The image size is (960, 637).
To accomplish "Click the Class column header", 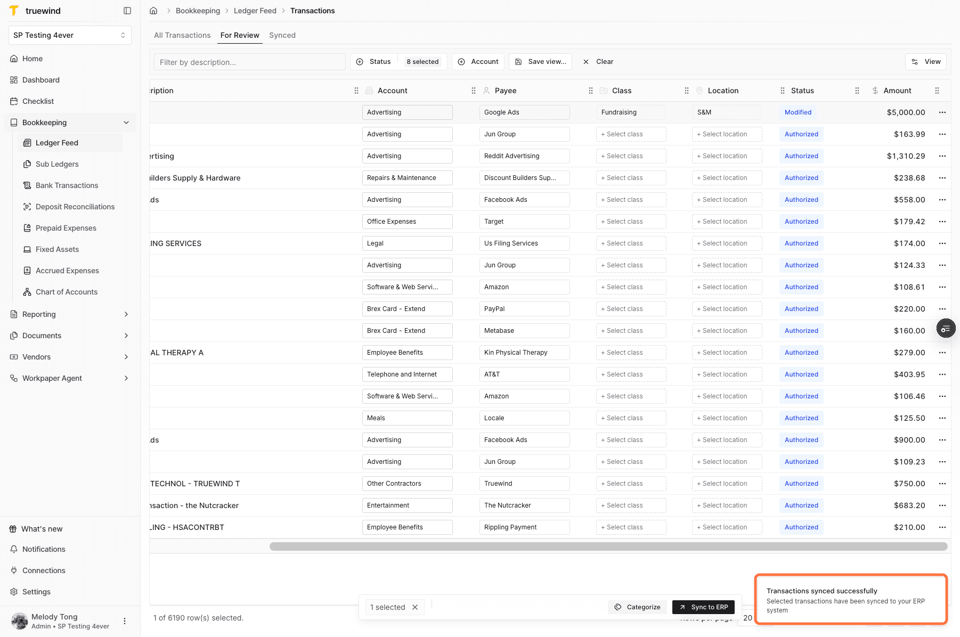I will (x=622, y=91).
